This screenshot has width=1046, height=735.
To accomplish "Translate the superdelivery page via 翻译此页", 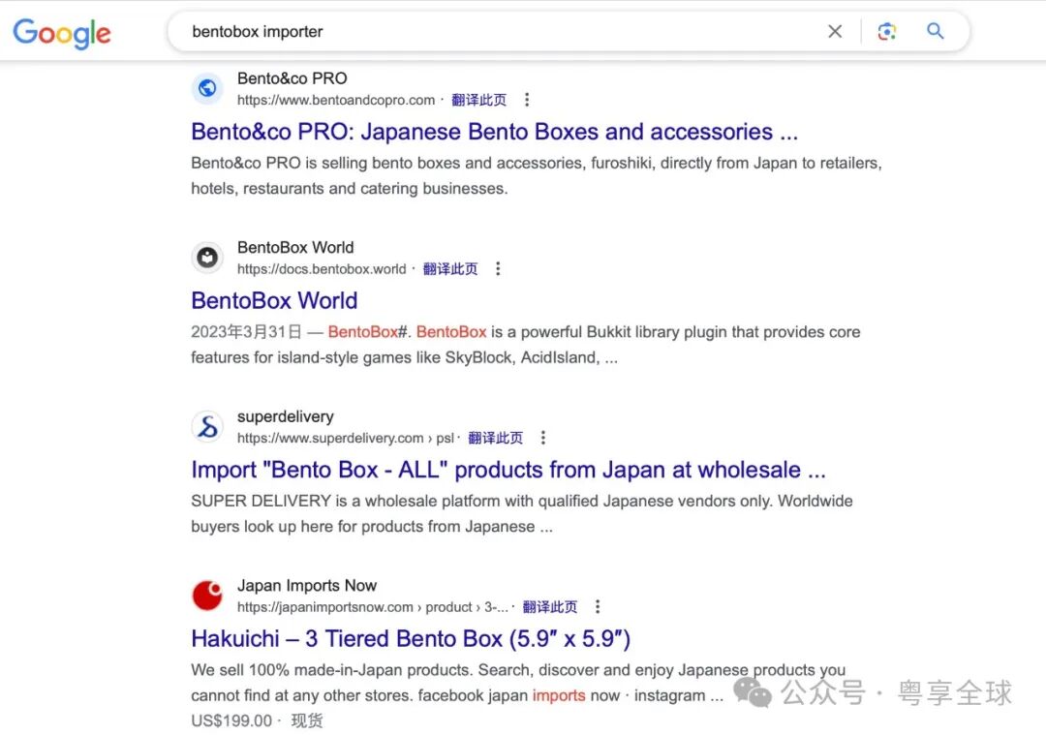I will (x=495, y=438).
